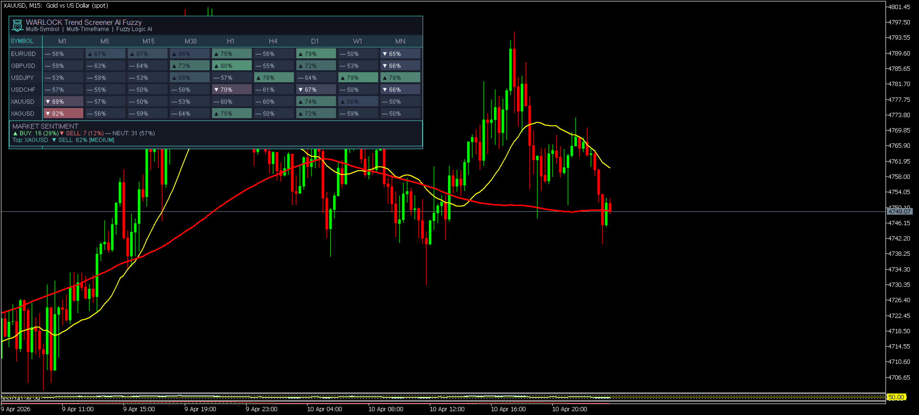
Task: Click USDJPY M30 cell showing 68%
Action: [190, 77]
